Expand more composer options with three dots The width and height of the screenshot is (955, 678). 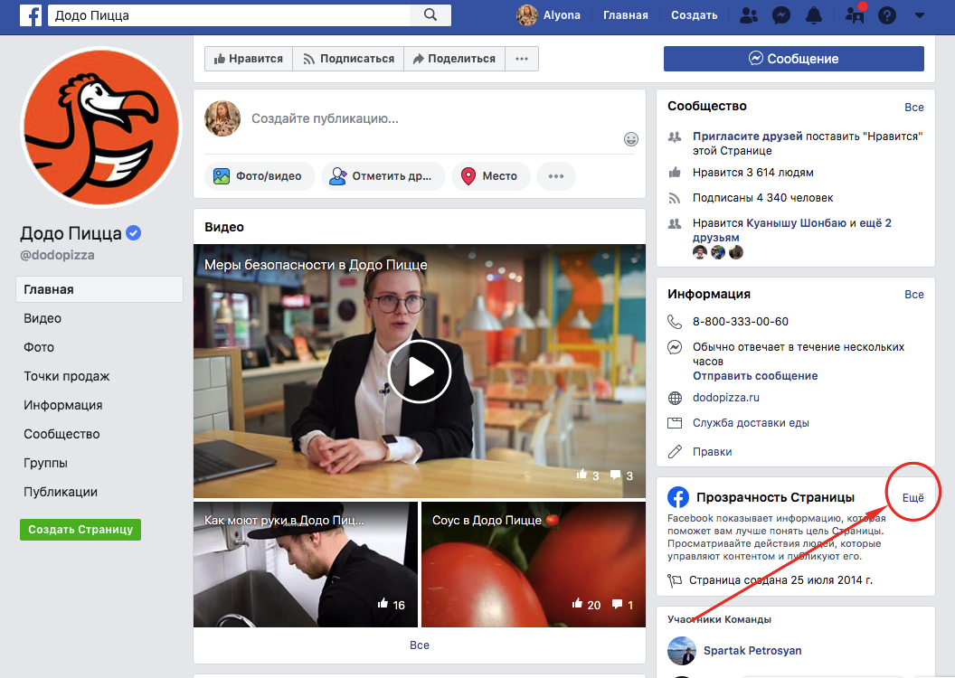tap(556, 176)
